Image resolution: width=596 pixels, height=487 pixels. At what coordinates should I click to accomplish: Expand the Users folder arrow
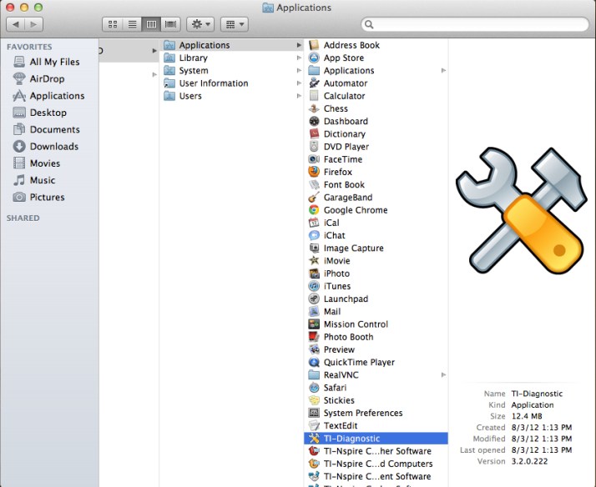(x=299, y=96)
